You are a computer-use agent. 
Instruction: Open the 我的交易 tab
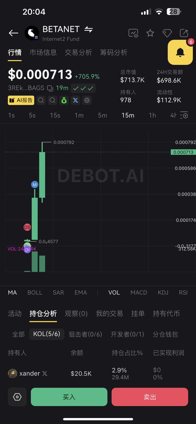[109, 313]
